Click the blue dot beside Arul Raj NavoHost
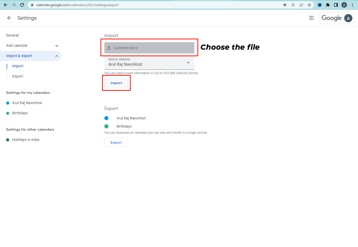Viewport: 358px width, 247px height. coord(107,118)
